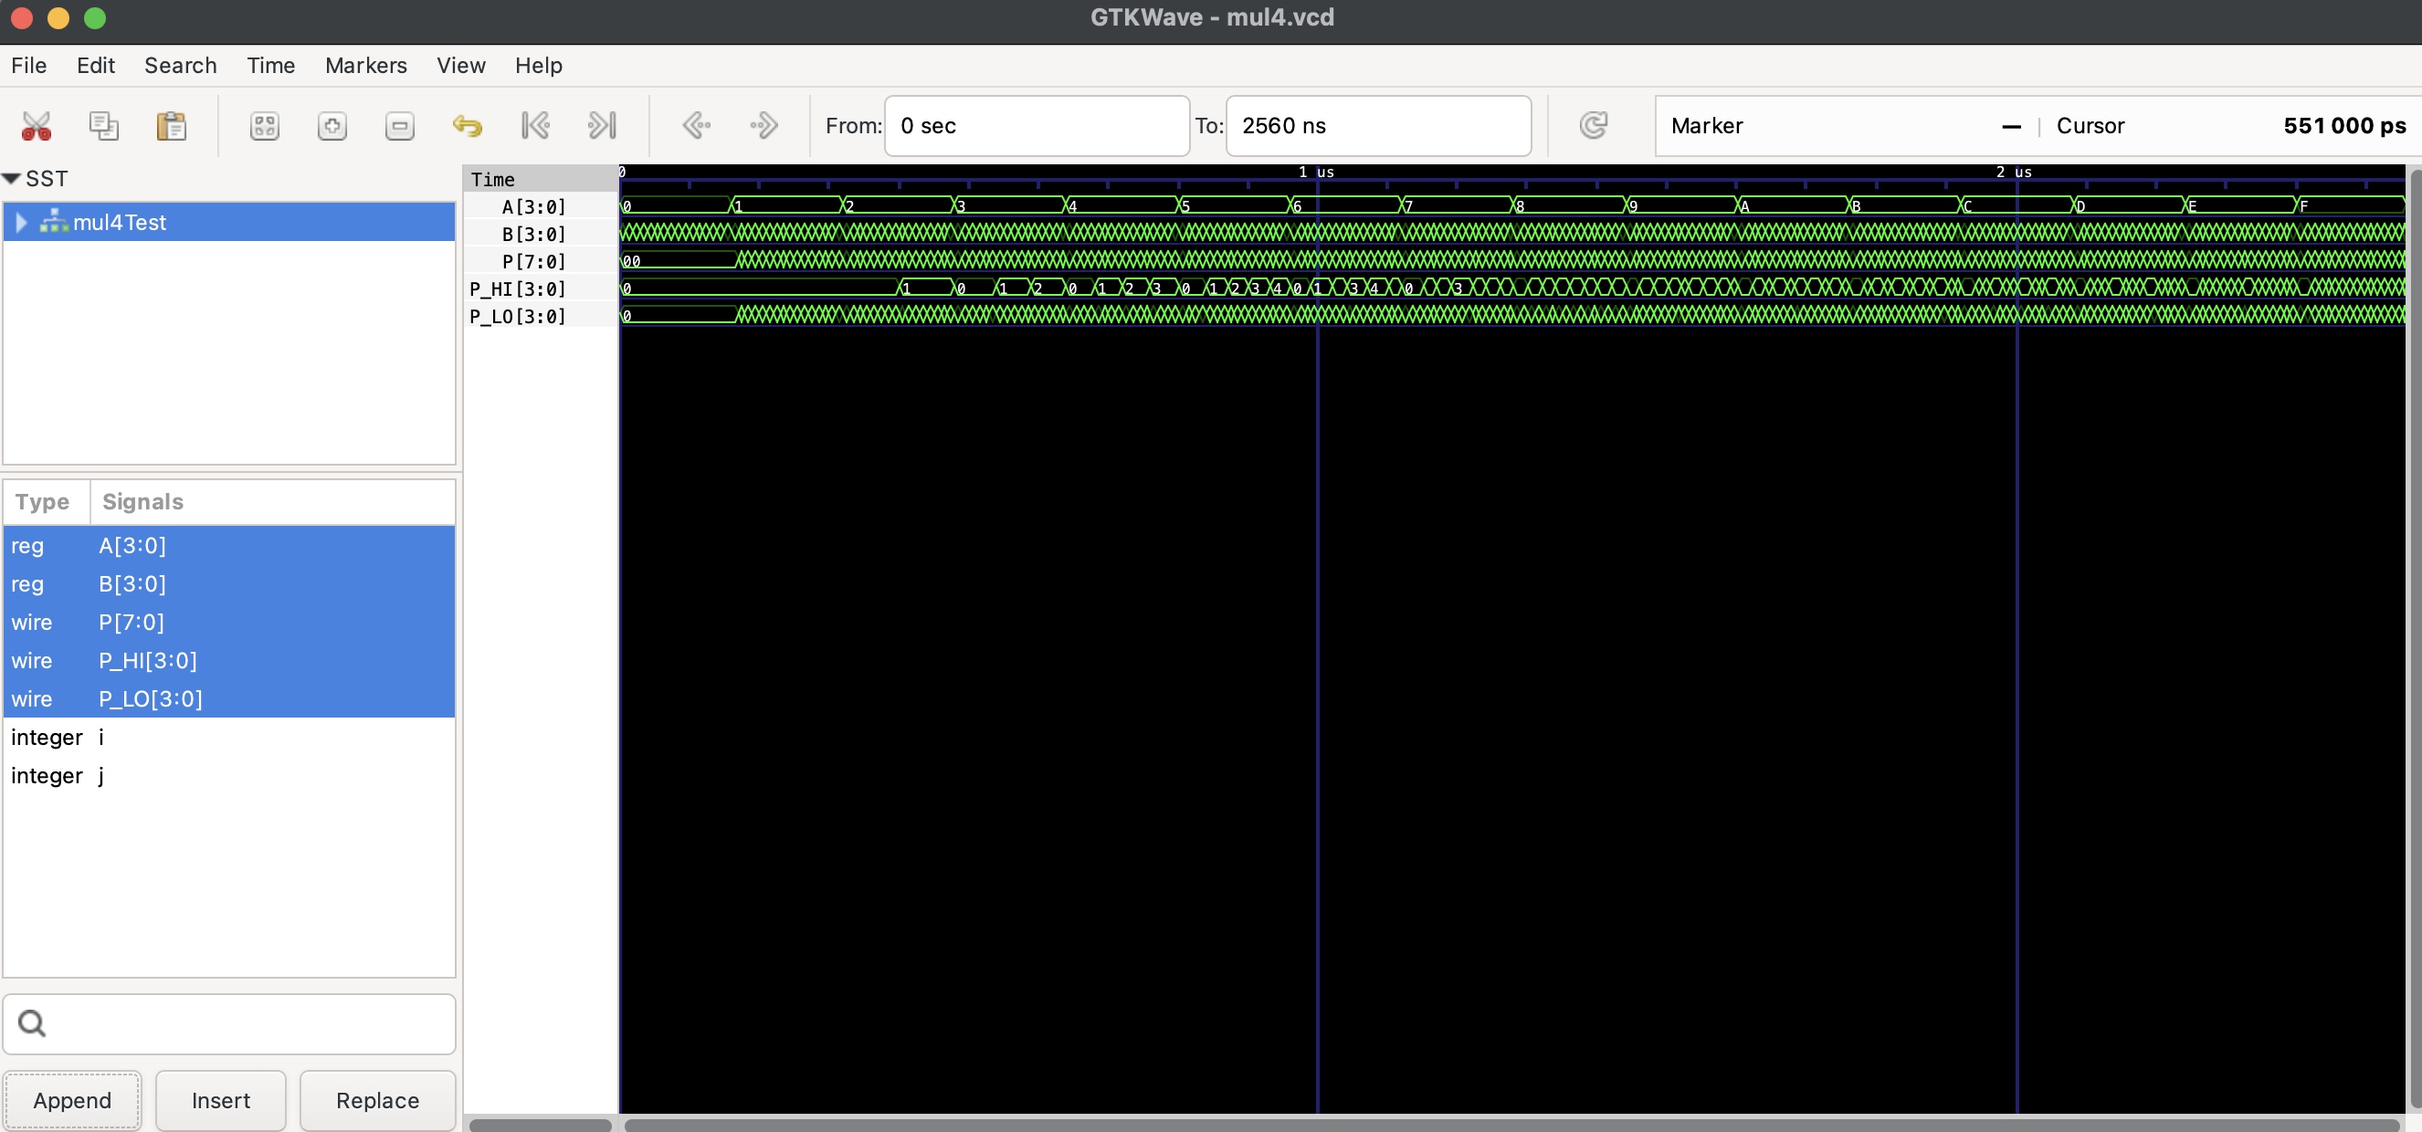Collapse the SST panel disclosure triangle
The height and width of the screenshot is (1132, 2422).
(12, 178)
